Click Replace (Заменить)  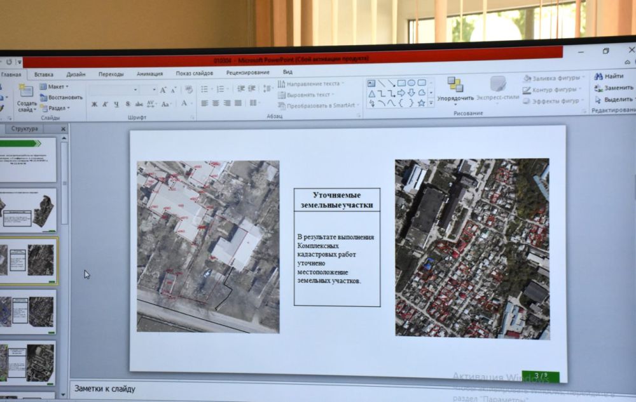[614, 88]
